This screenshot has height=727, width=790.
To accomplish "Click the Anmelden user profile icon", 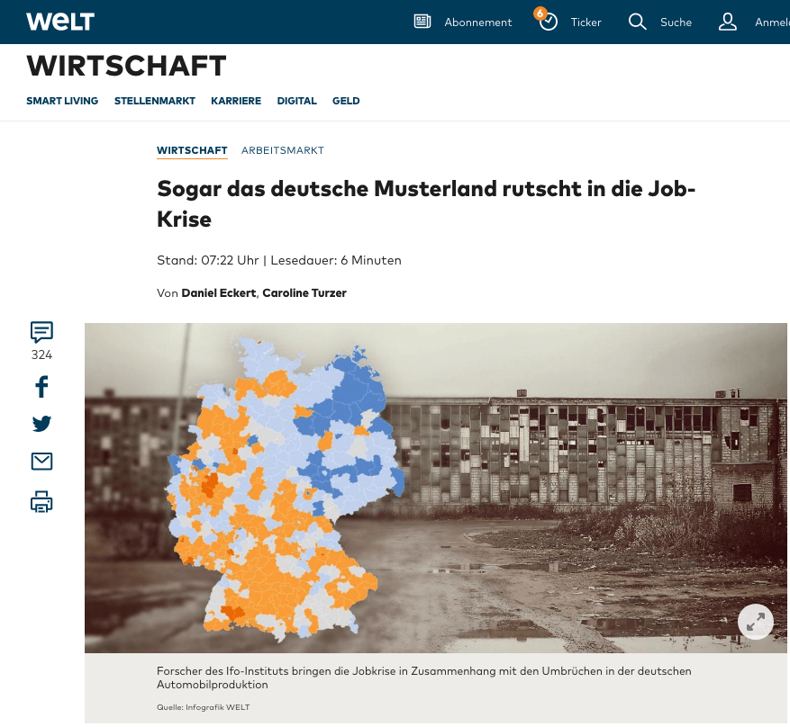I will 728,22.
